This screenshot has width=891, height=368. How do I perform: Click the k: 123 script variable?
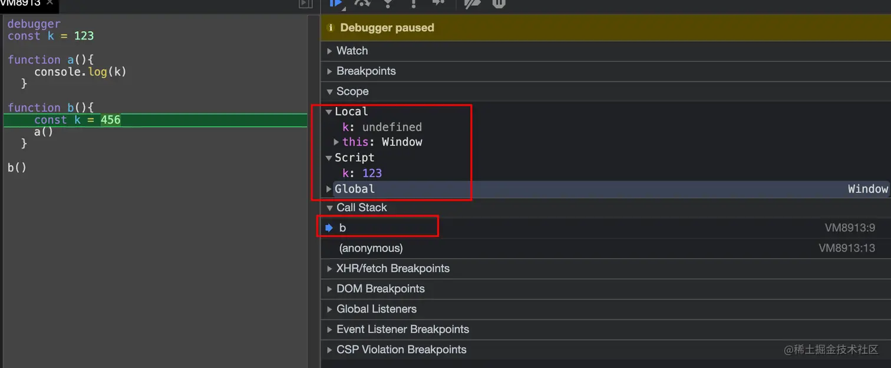[362, 173]
